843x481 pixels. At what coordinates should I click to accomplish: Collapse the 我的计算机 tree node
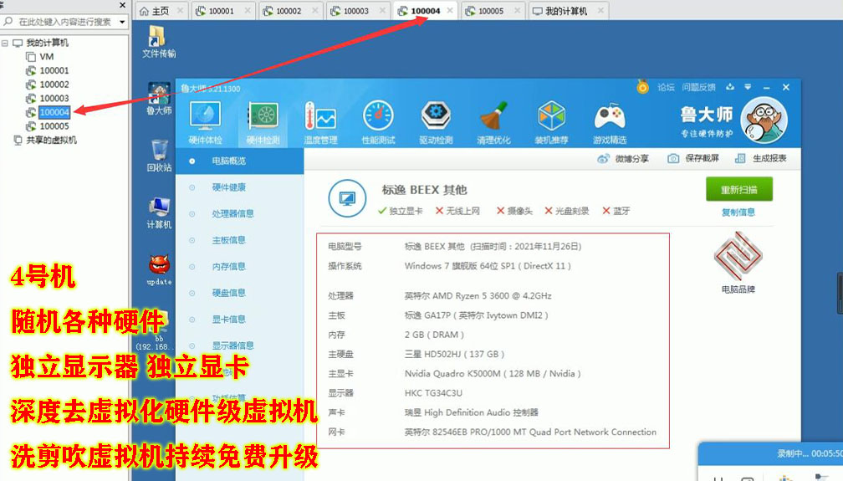[x=5, y=43]
